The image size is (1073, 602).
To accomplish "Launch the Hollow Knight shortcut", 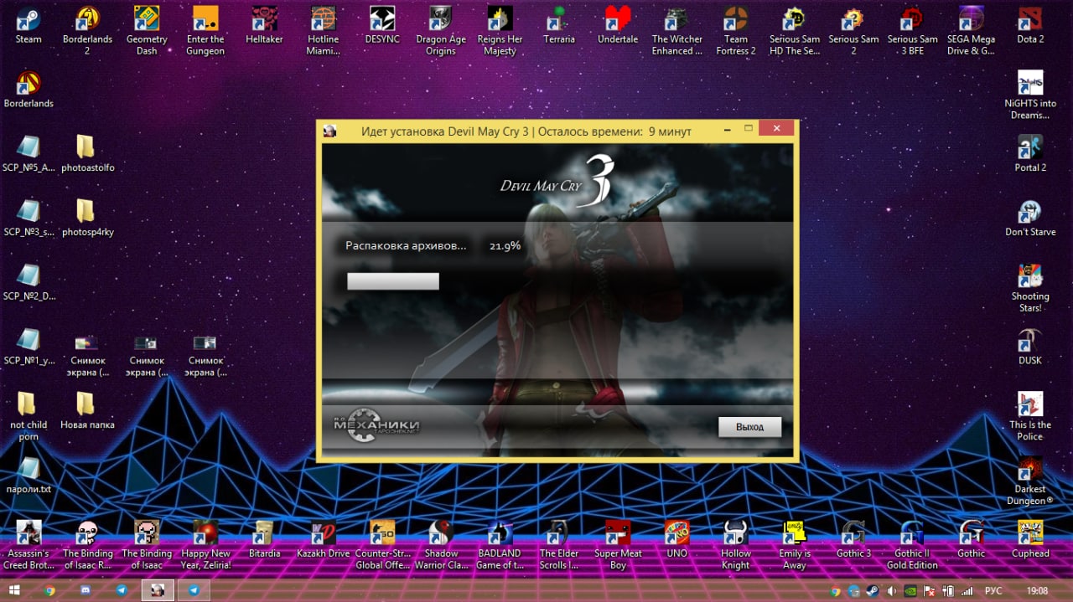I will (736, 546).
